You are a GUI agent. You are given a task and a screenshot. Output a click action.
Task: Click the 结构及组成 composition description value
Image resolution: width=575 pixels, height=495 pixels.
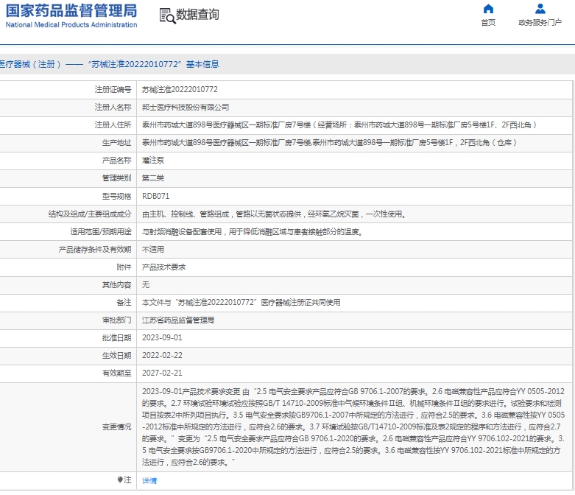tap(274, 214)
